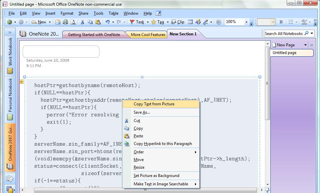This screenshot has height=193, width=320.
Task: Click the Tag star icon
Action: 154,22
